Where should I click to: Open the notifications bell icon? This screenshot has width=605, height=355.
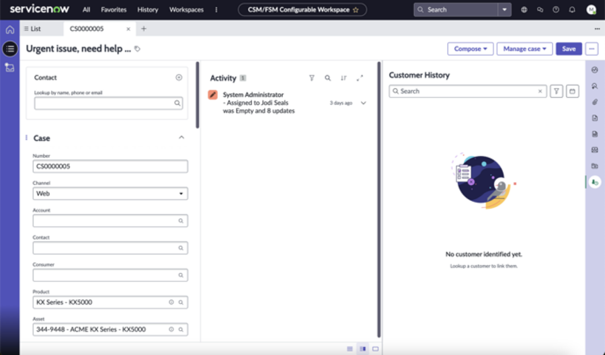pyautogui.click(x=572, y=9)
